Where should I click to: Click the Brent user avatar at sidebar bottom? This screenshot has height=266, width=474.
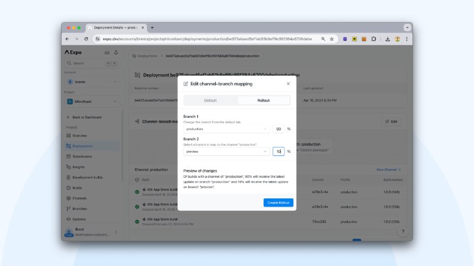point(69,232)
